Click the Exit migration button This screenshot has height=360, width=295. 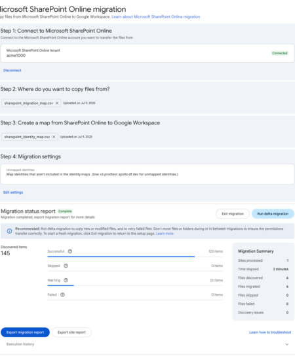tap(233, 214)
